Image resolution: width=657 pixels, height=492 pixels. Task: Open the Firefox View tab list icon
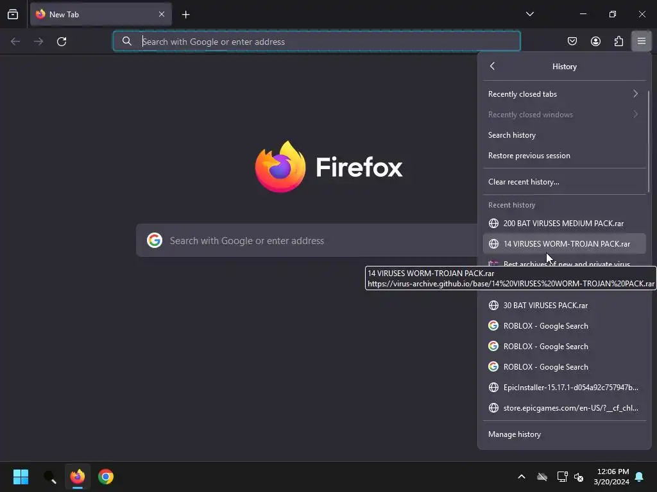coord(13,14)
